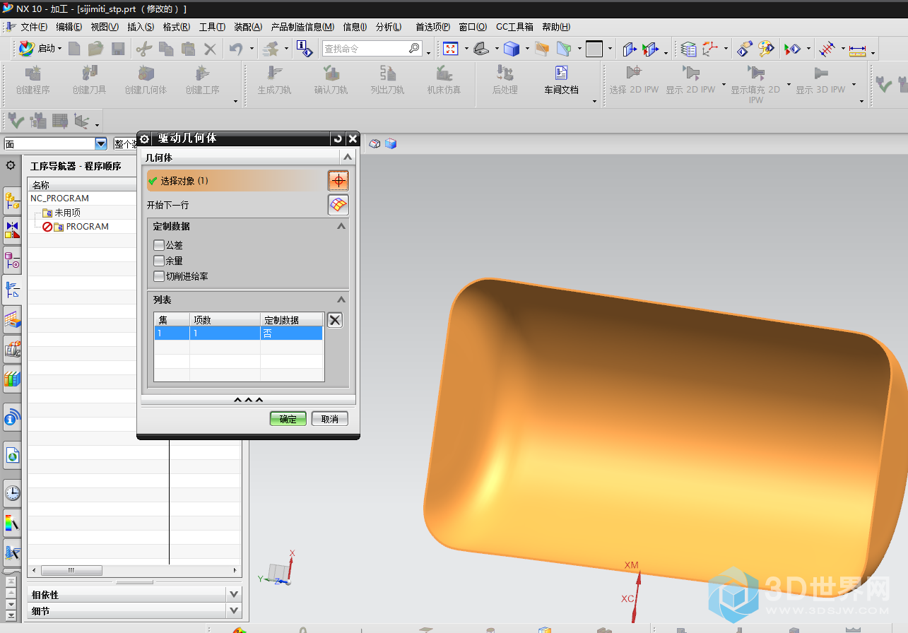Open the History clock sidebar icon
This screenshot has height=633, width=908.
[12, 493]
